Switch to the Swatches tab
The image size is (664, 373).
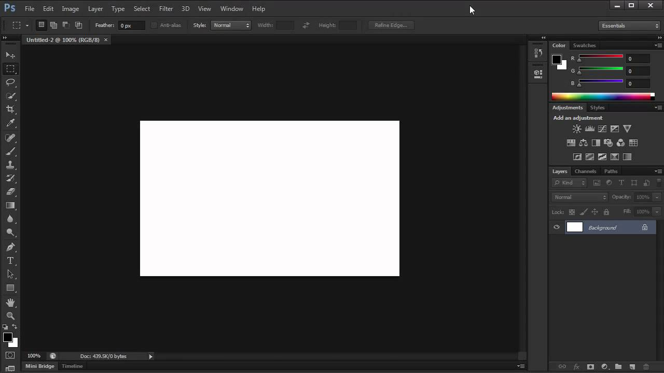pyautogui.click(x=584, y=45)
